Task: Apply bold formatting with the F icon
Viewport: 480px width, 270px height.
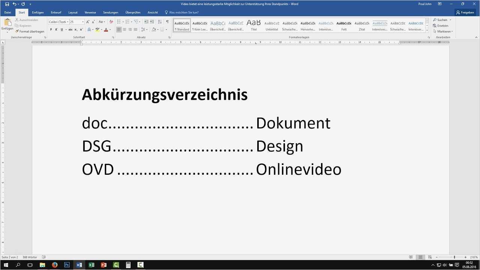Action: point(51,29)
